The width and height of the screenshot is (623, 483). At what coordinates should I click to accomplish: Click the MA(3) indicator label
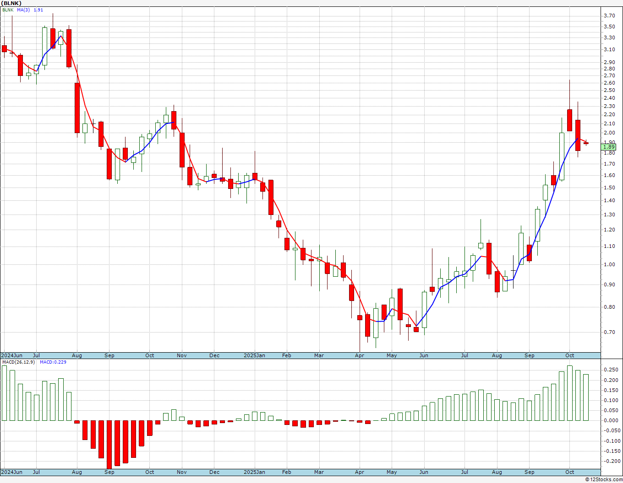click(x=23, y=10)
